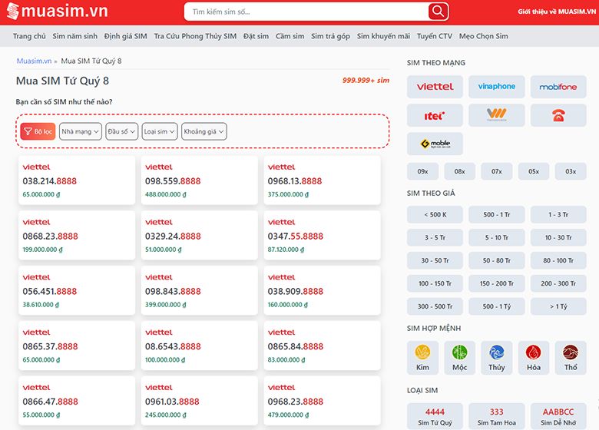The image size is (599, 430).
Task: Select the red landline telephone icon
Action: click(x=558, y=115)
